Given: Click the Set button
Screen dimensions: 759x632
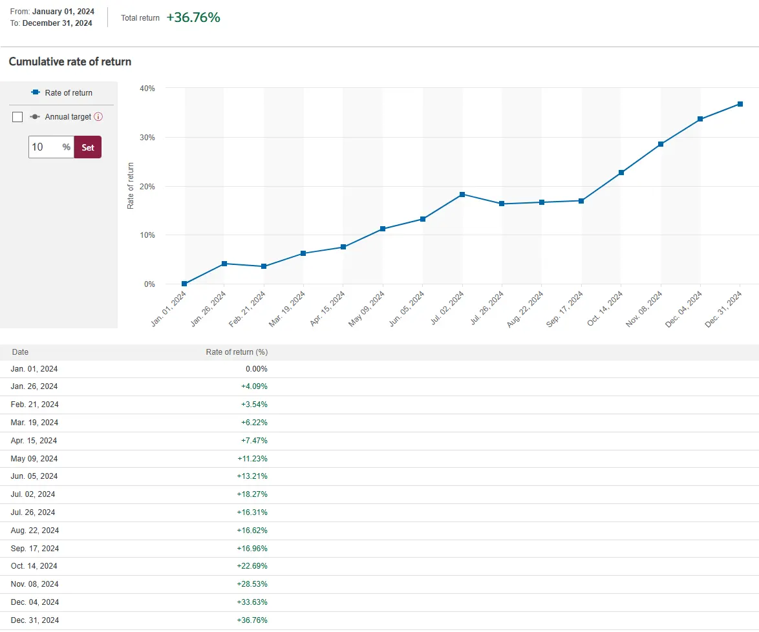Looking at the screenshot, I should click(88, 147).
